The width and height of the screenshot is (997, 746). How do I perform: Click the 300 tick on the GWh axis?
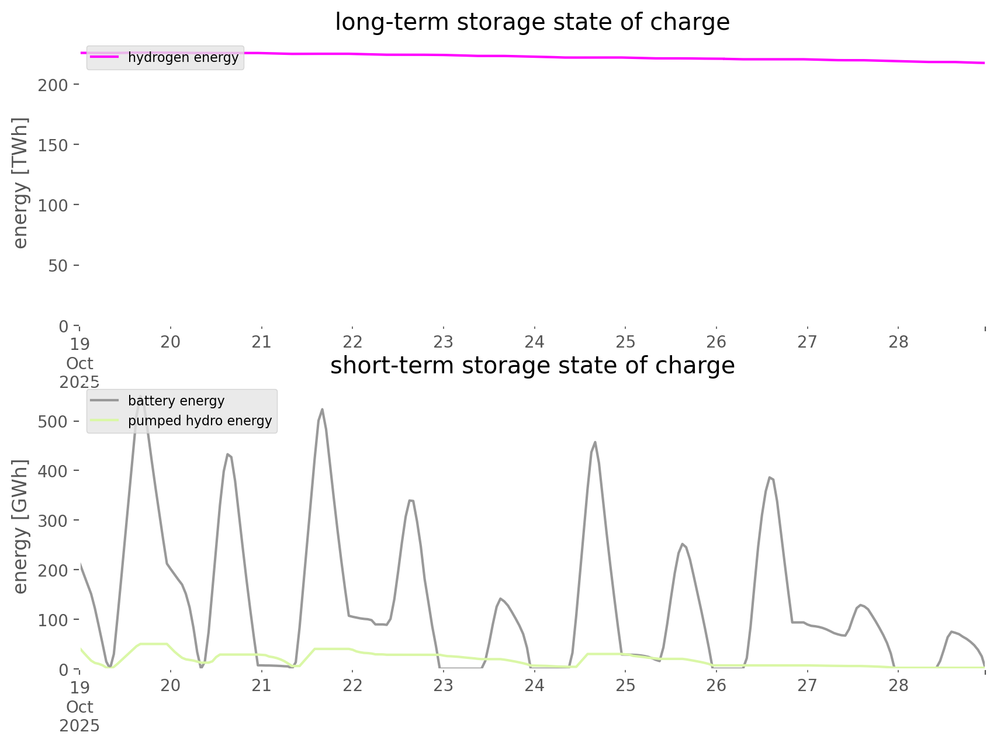click(x=53, y=521)
